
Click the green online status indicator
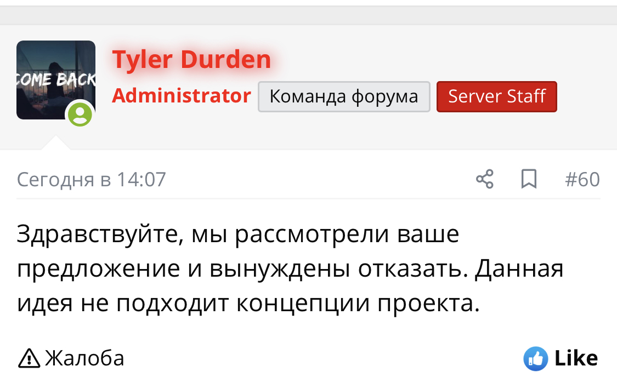(80, 114)
